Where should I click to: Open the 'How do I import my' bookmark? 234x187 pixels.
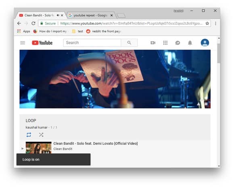coord(50,31)
